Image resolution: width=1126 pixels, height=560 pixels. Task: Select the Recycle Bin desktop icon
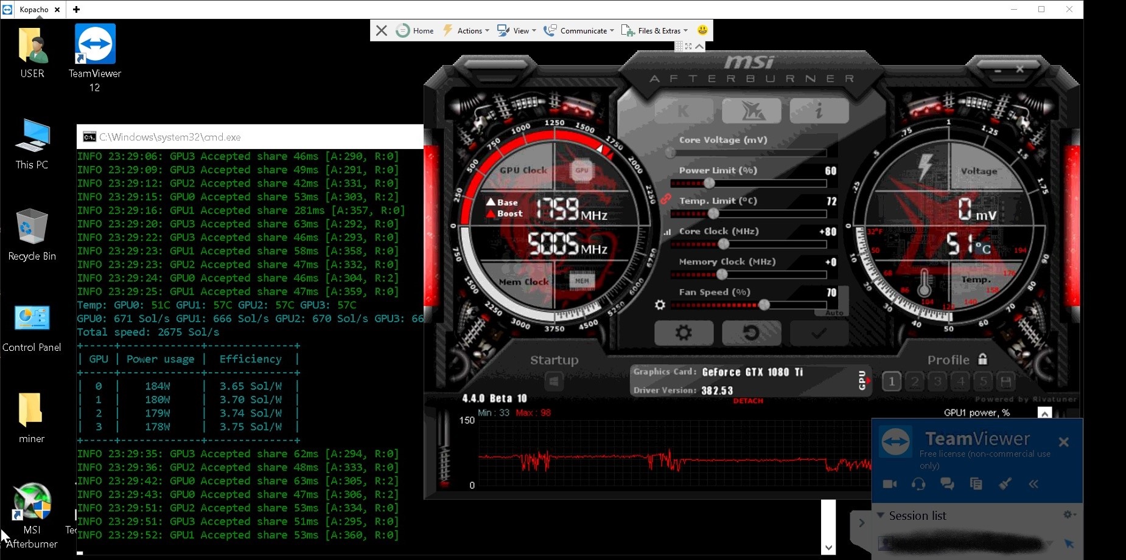pyautogui.click(x=32, y=235)
